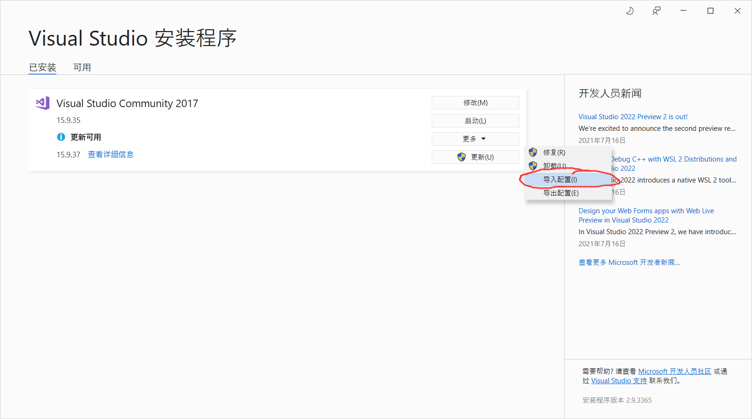Viewport: 752px width, 419px height.
Task: Visit the Microsoft 开发人员社区 link
Action: click(675, 371)
